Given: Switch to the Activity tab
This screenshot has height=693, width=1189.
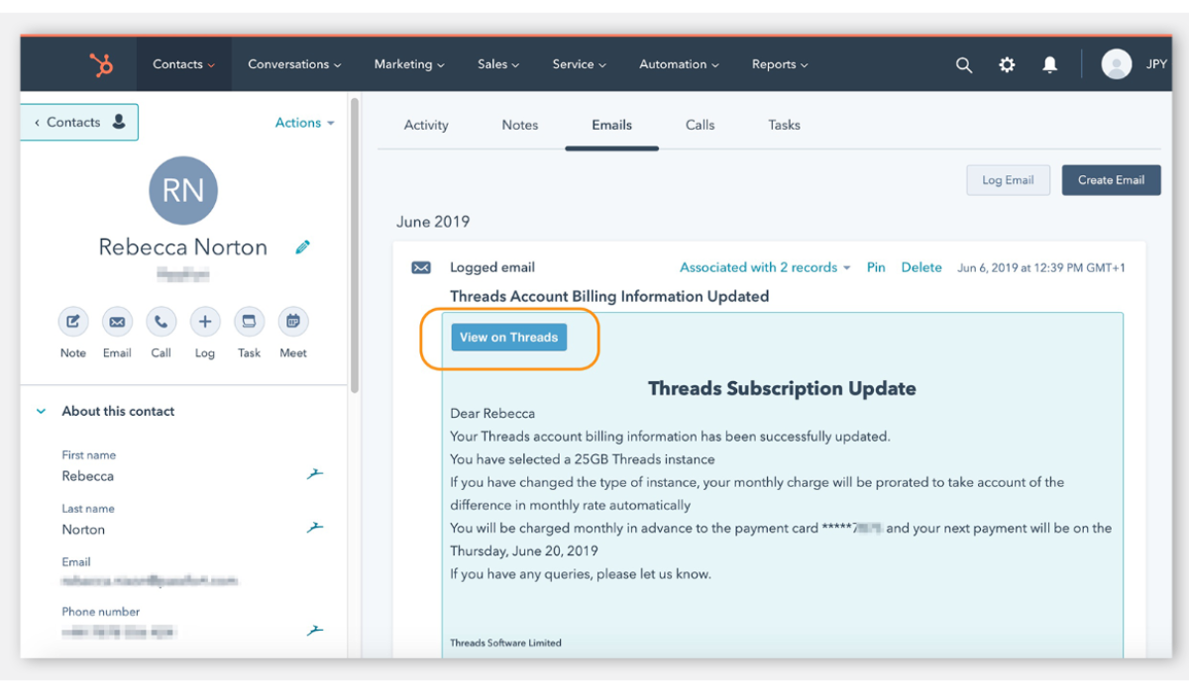Looking at the screenshot, I should 426,125.
